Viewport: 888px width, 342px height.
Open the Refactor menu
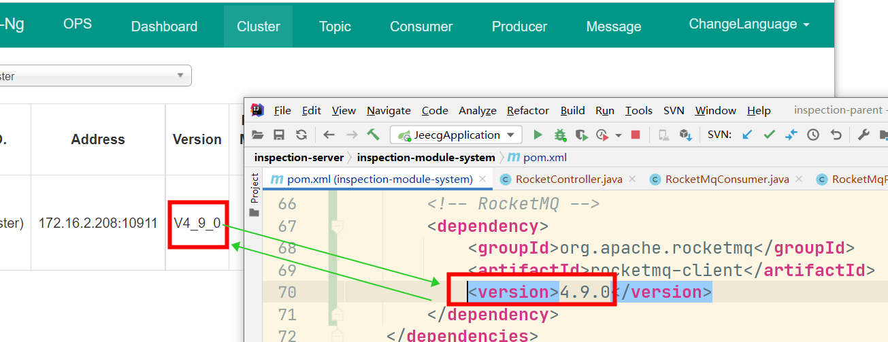(528, 110)
